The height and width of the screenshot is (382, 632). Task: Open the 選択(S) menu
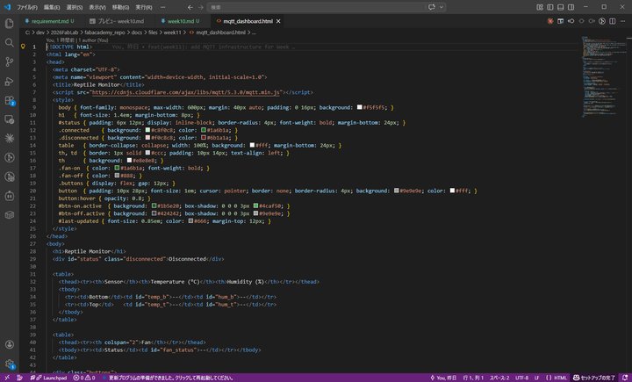pyautogui.click(x=74, y=7)
